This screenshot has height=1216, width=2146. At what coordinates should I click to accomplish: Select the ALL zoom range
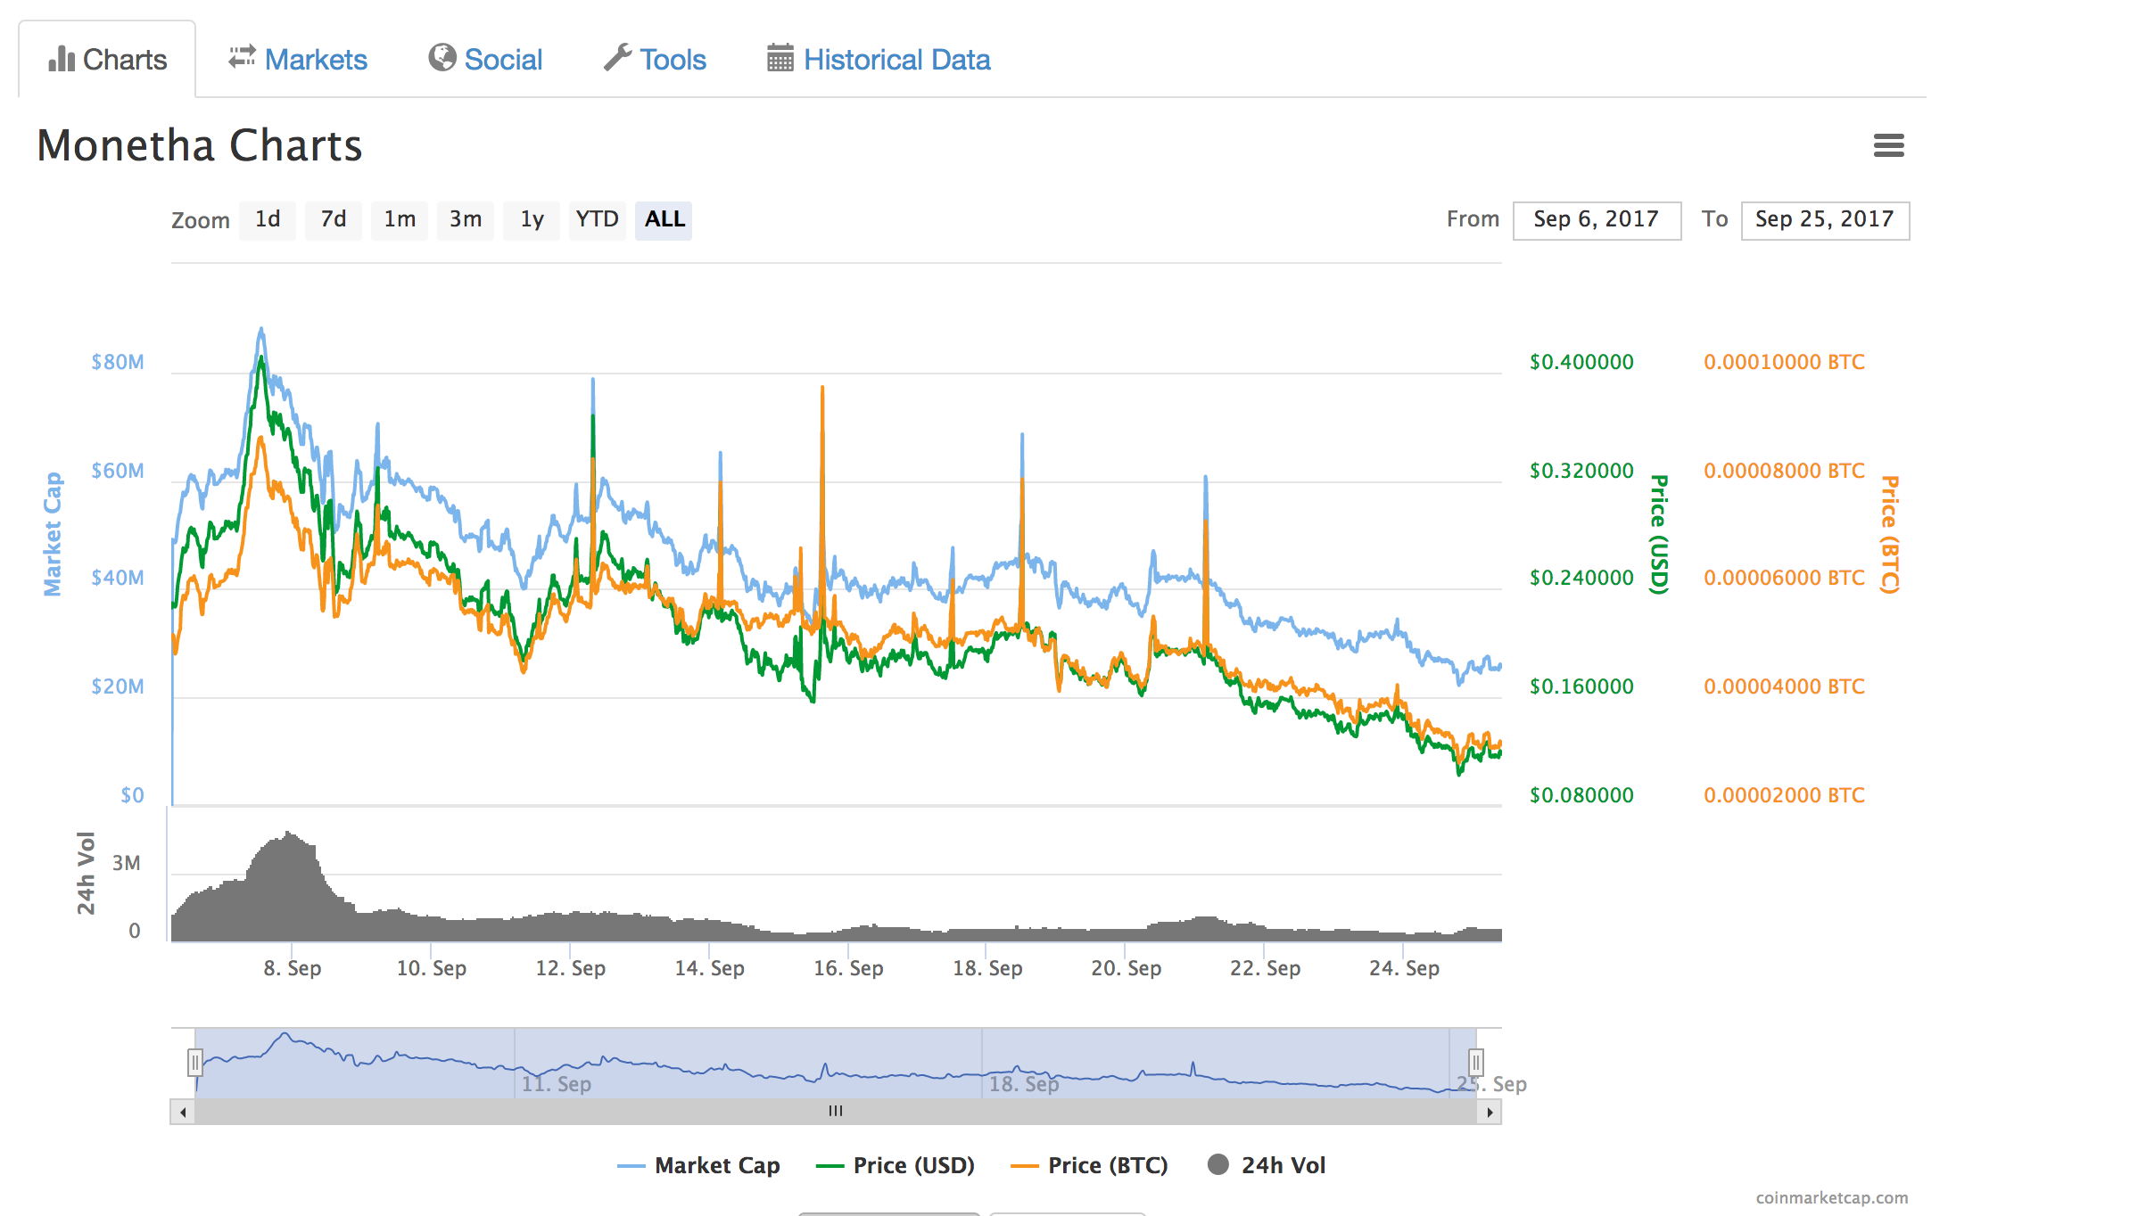pos(664,219)
